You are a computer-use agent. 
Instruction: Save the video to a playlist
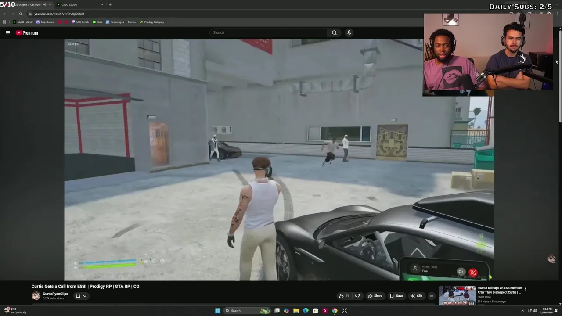(396, 296)
